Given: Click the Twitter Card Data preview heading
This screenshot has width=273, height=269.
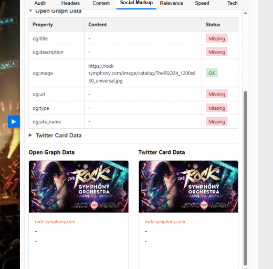Looking at the screenshot, I should pyautogui.click(x=162, y=152).
